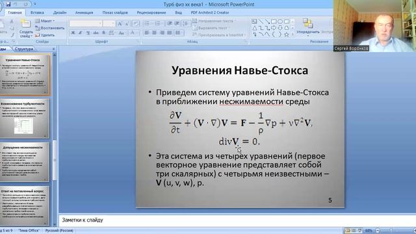Toggle Strikethrough (abc) formatting
Screen dimensions: 416x234
pyautogui.click(x=96, y=33)
